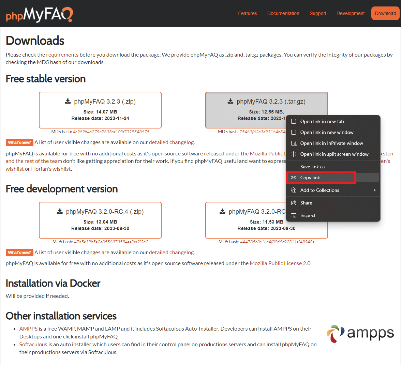
Task: Choose Open link in split screen window
Action: pyautogui.click(x=333, y=154)
